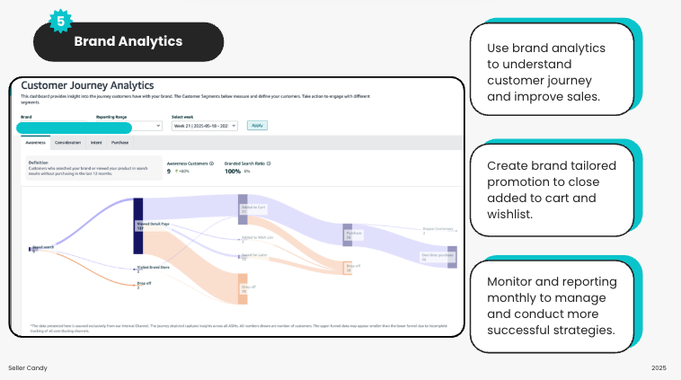This screenshot has height=380, width=681.
Task: Click the Brand Analytics title pill
Action: tap(128, 41)
